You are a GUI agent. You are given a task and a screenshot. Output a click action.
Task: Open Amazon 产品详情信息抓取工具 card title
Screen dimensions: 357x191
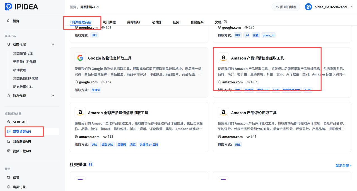coord(257,58)
